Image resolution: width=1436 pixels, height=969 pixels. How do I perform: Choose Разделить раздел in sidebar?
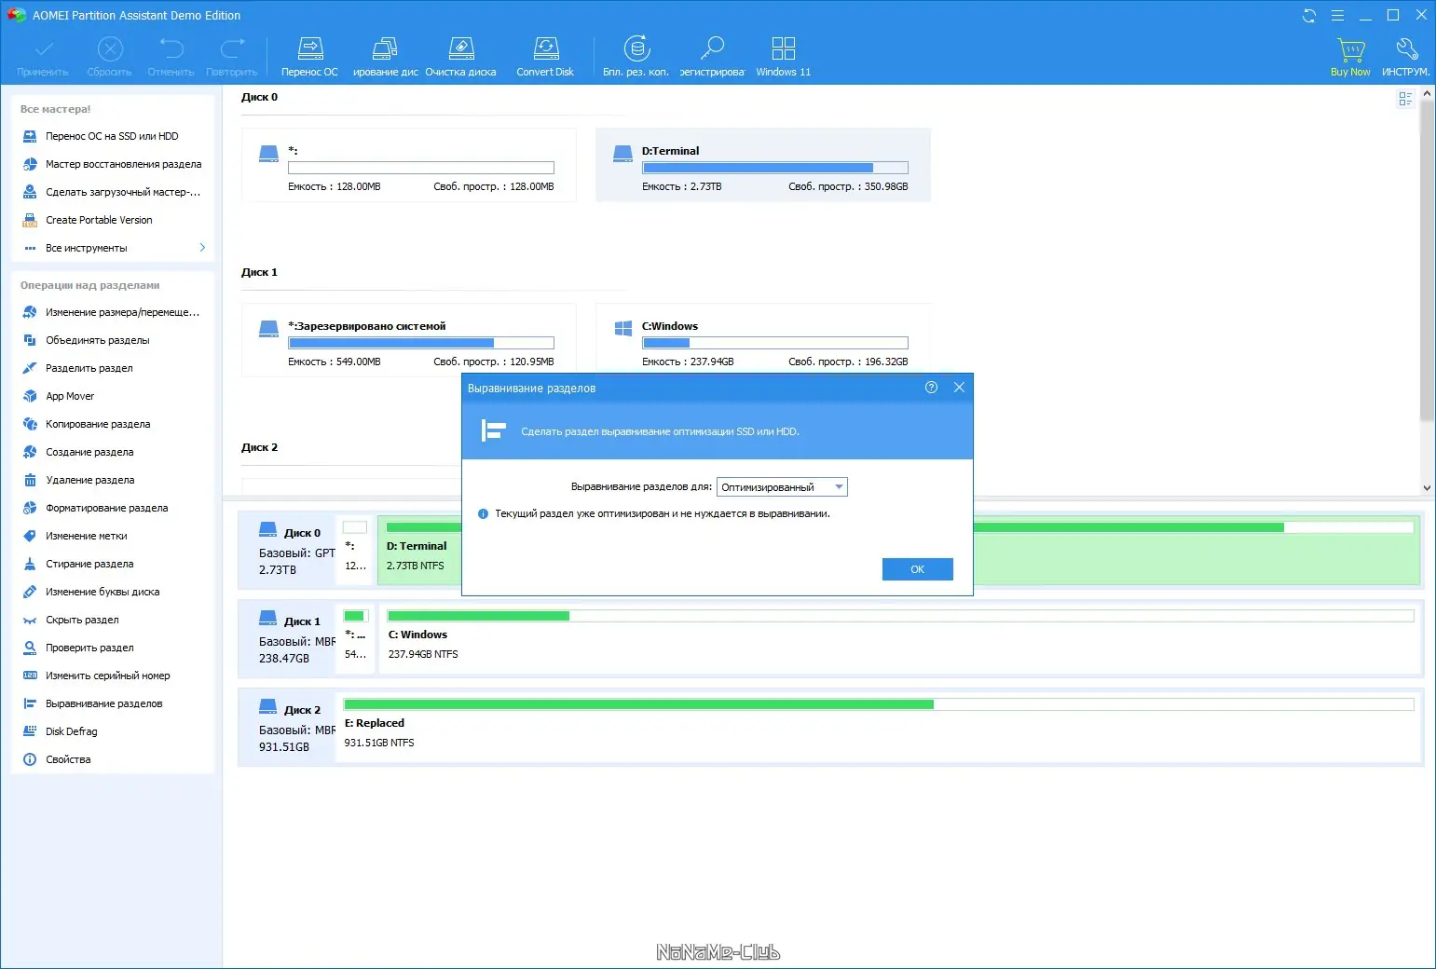[112, 368]
